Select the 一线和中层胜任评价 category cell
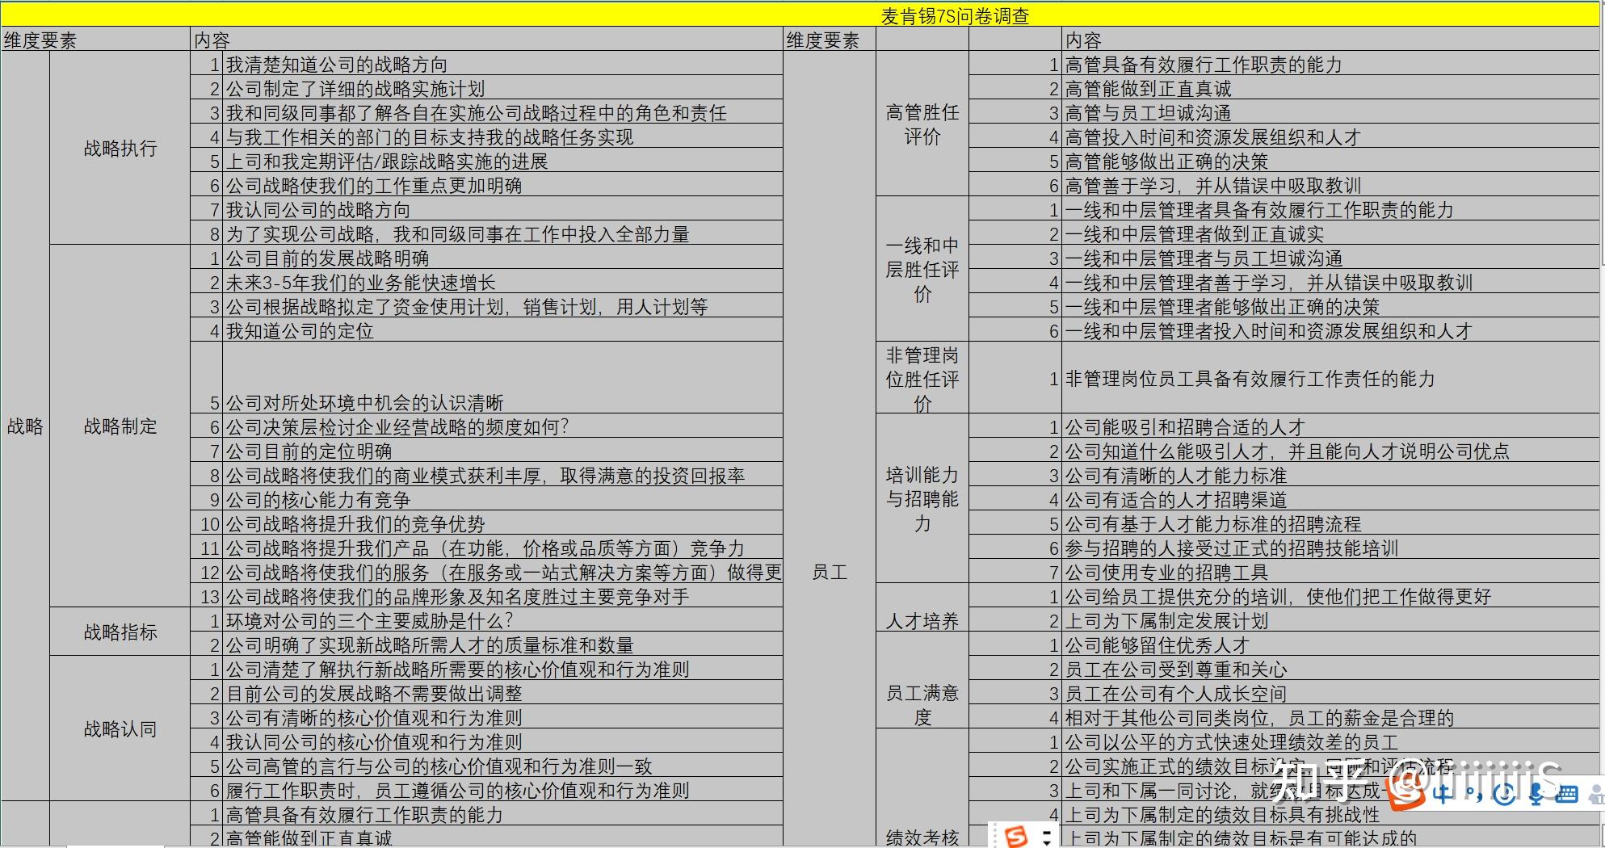The height and width of the screenshot is (848, 1605). 922,270
